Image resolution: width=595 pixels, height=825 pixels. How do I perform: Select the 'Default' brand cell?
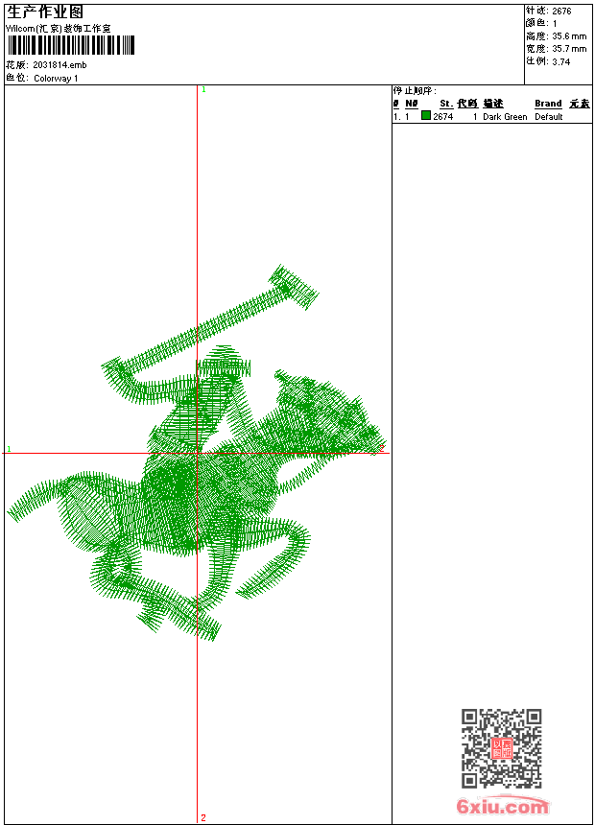(x=549, y=117)
